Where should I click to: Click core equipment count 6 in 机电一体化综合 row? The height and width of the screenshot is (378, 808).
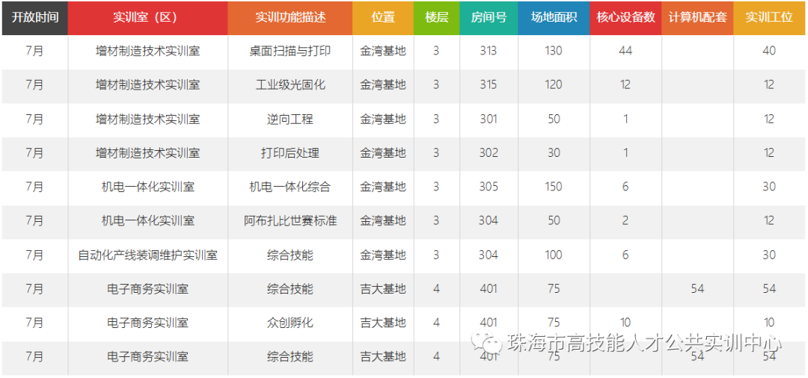point(625,187)
